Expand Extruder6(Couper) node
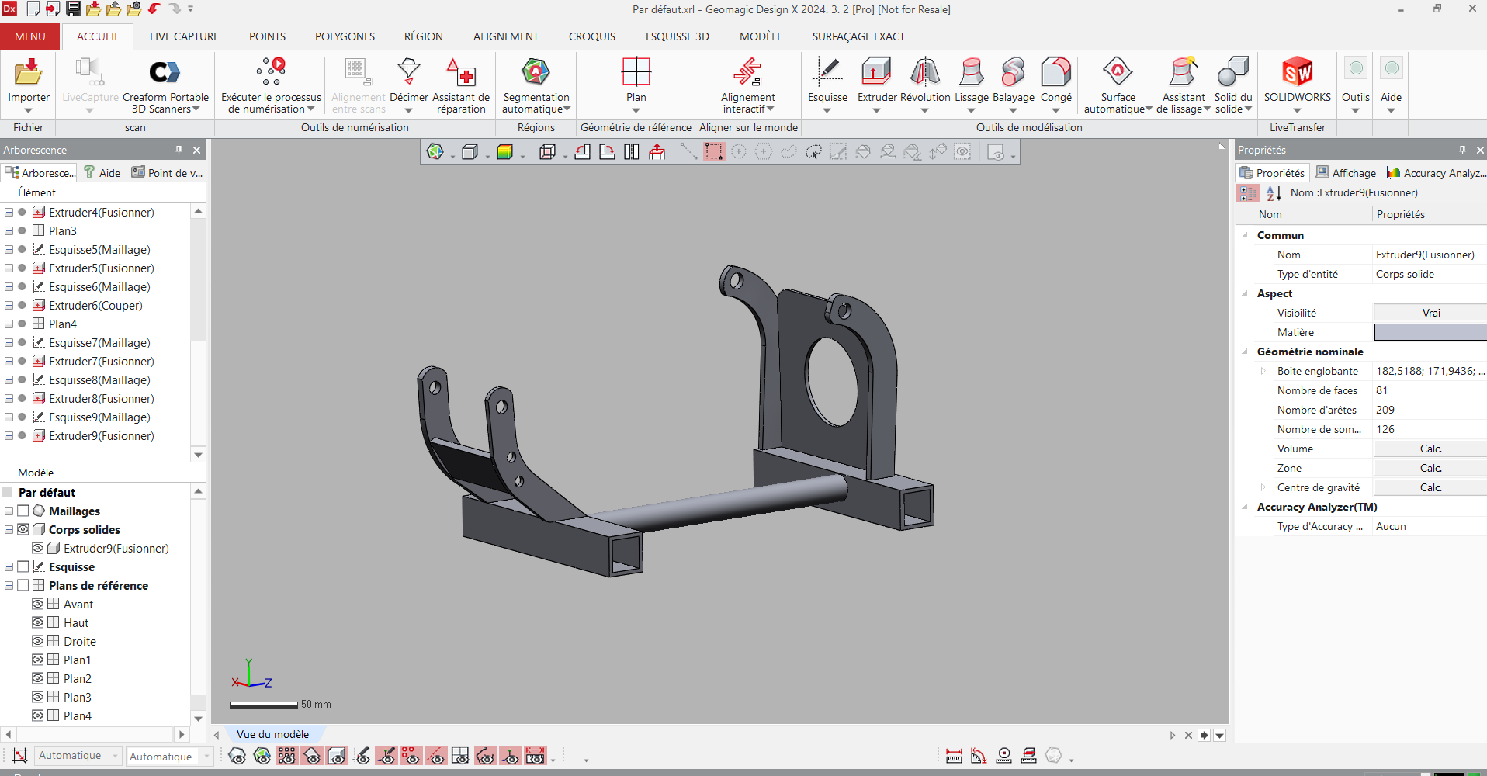Image resolution: width=1487 pixels, height=776 pixels. click(9, 305)
